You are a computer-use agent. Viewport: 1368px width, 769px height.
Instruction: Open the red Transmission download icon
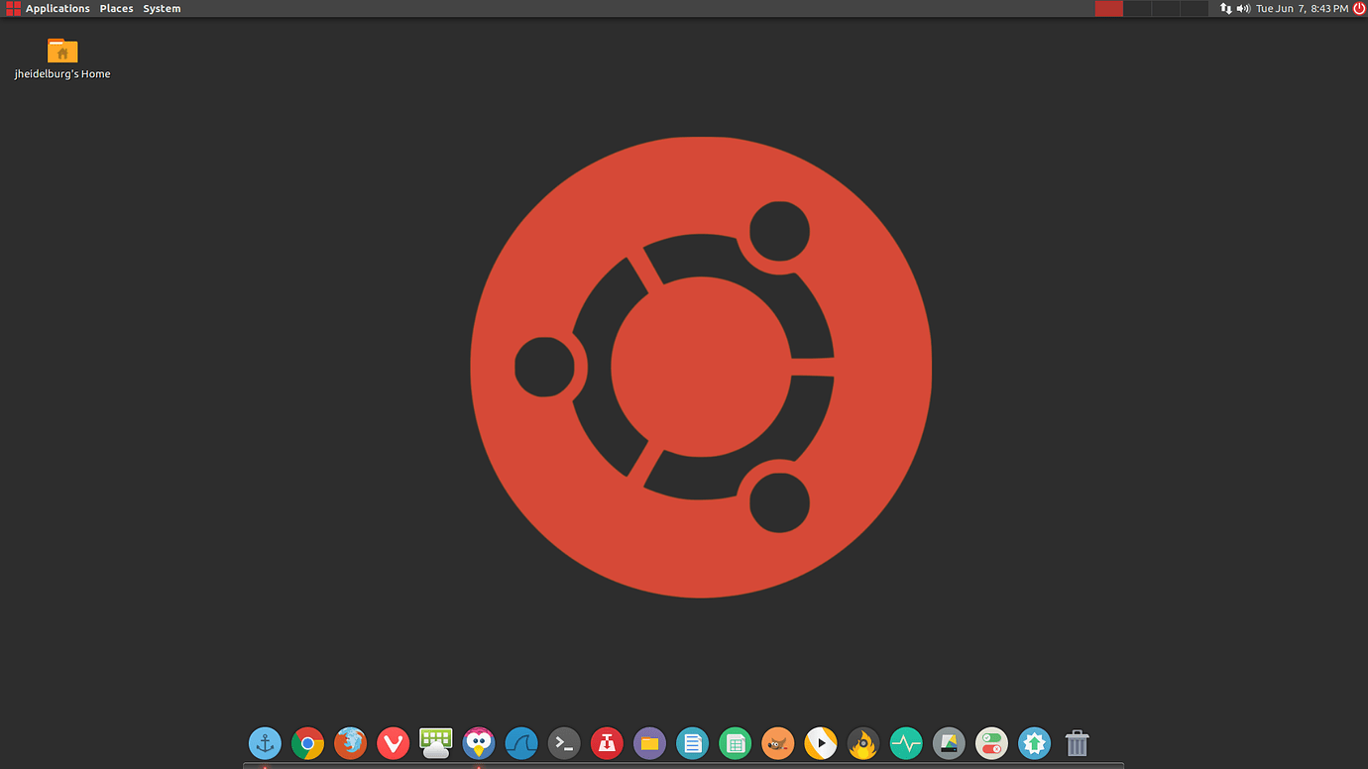click(607, 742)
